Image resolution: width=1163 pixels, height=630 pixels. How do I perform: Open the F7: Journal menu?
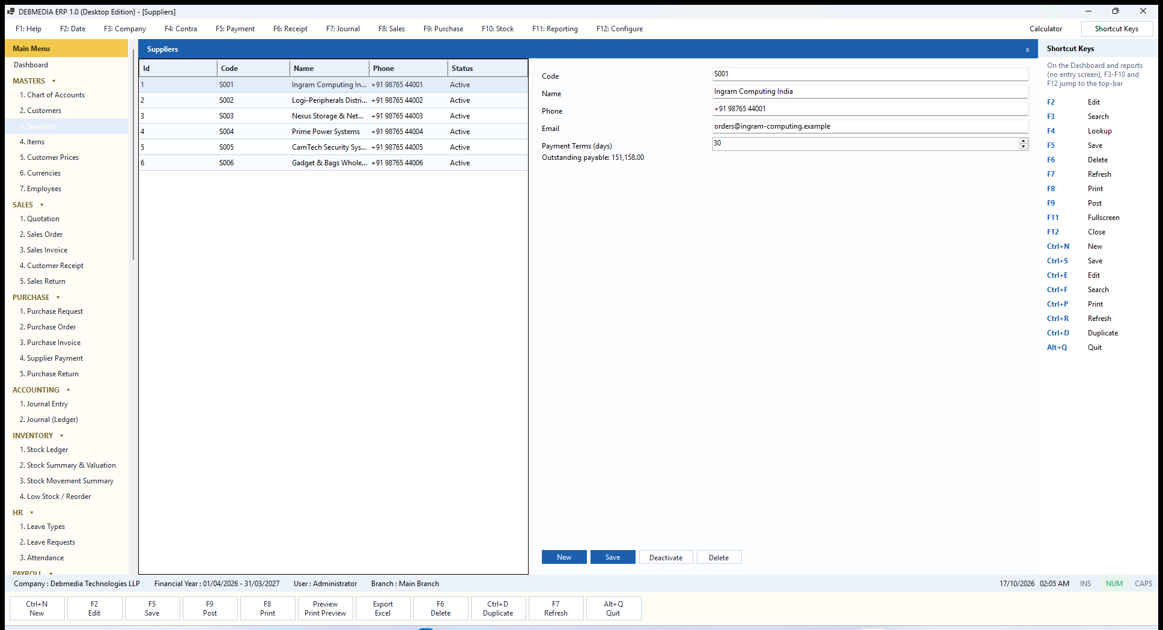tap(343, 29)
